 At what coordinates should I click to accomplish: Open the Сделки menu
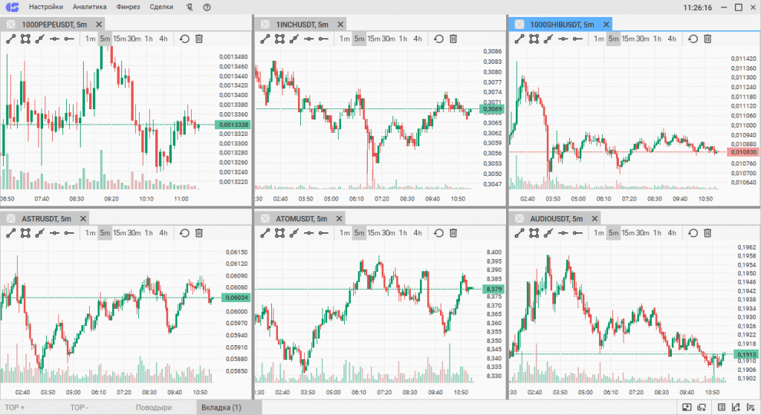click(x=161, y=7)
